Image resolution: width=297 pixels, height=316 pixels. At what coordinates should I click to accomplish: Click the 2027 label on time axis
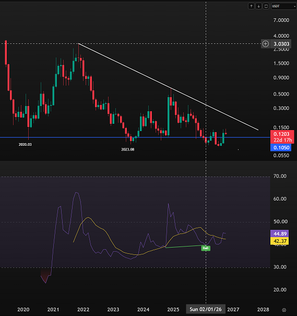(233, 310)
